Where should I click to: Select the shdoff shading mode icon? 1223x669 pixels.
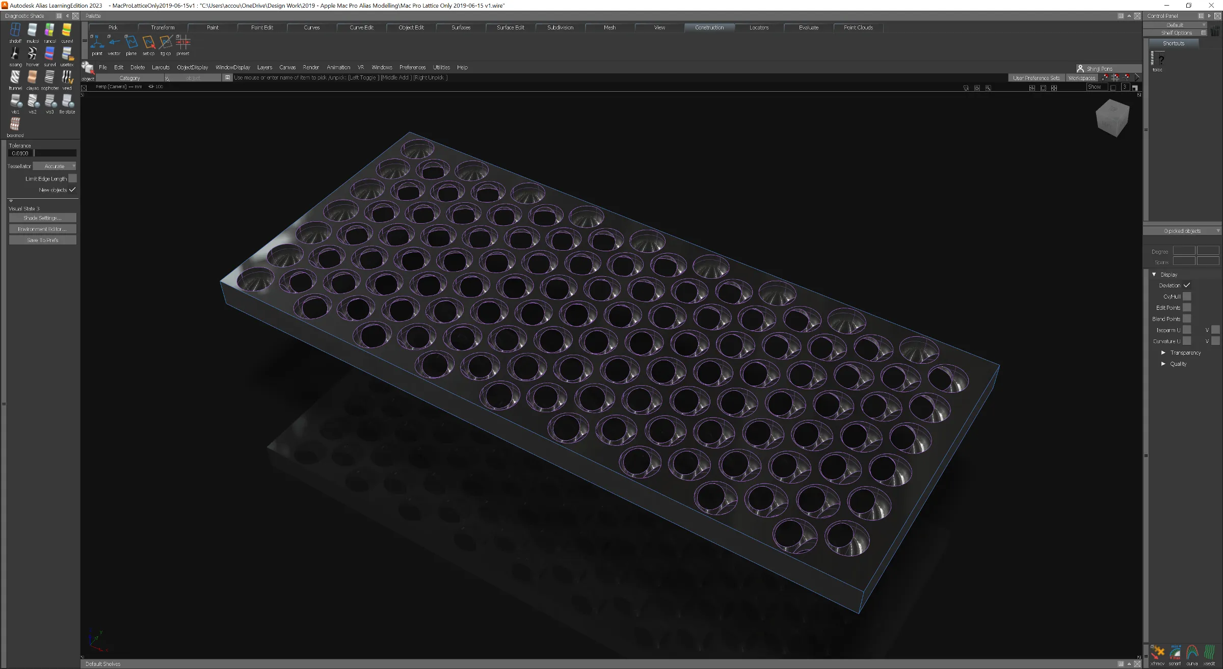pos(15,30)
